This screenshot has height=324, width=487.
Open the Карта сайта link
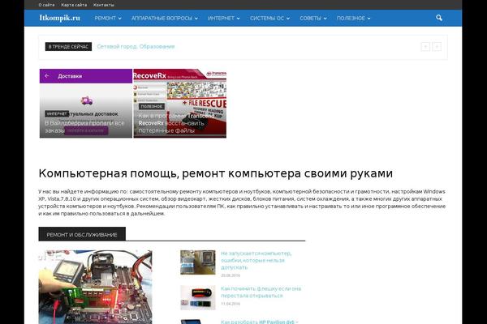click(x=74, y=5)
